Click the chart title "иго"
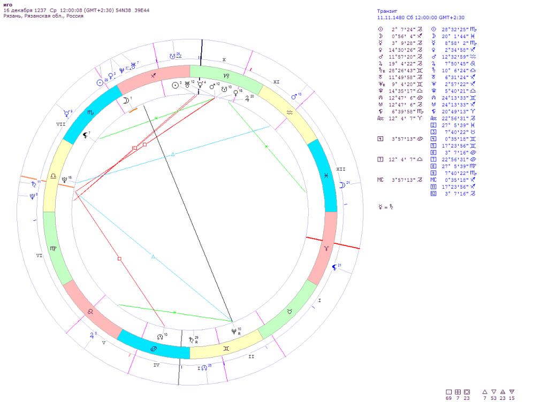 point(8,4)
